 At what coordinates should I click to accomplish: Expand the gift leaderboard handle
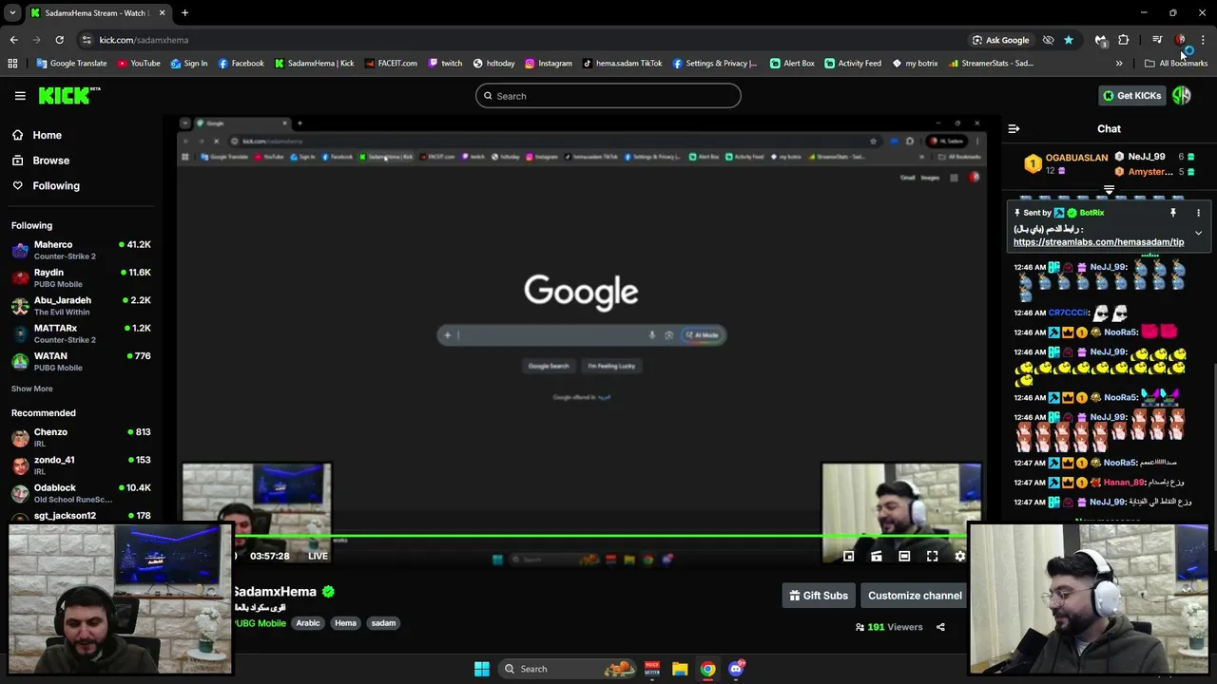tap(1109, 190)
